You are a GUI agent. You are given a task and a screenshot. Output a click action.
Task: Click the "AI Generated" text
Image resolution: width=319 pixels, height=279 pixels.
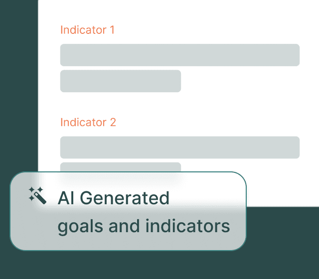point(114,198)
